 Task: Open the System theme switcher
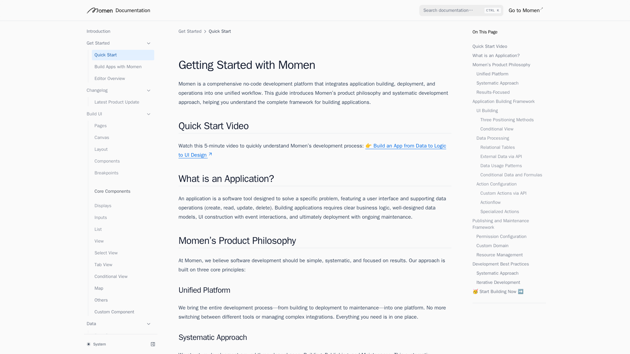pos(99,344)
